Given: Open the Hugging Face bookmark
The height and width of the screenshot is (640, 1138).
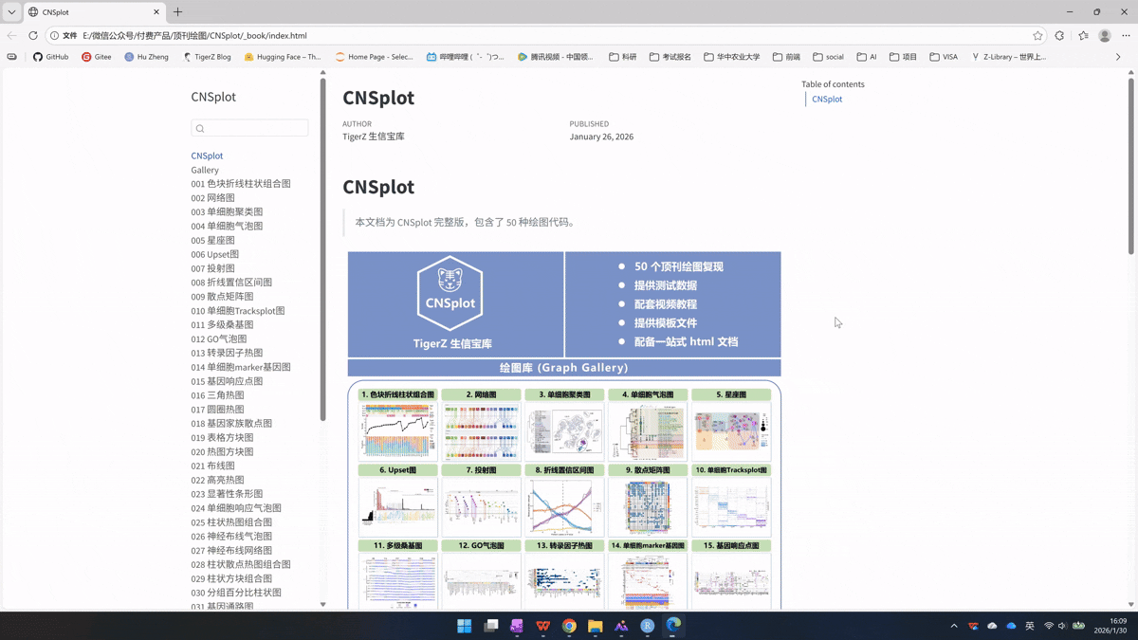Looking at the screenshot, I should [283, 57].
